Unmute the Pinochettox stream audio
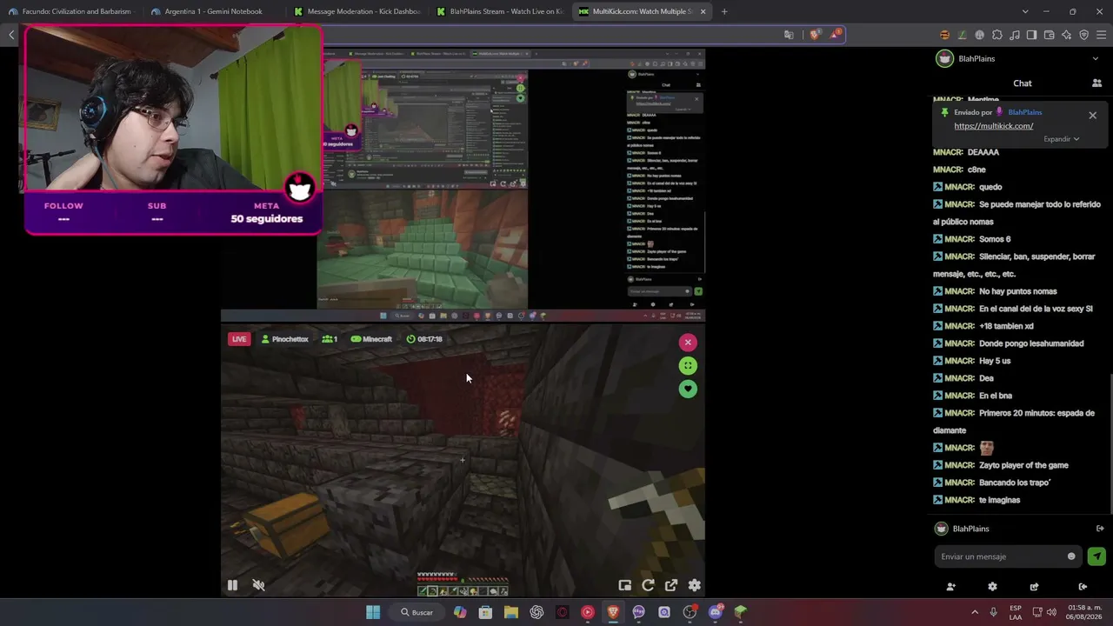 [258, 585]
